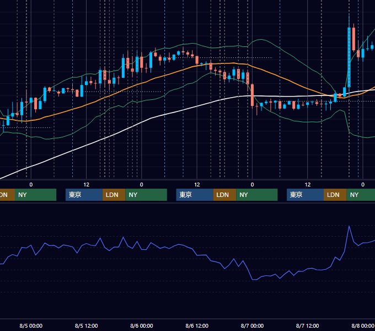Select hour label 12 above 8/6 12:00
This screenshot has height=331, width=375.
[x=197, y=185]
